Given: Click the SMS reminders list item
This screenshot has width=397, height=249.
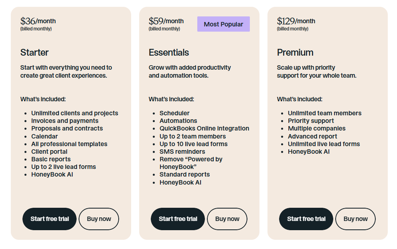Looking at the screenshot, I should (x=182, y=152).
